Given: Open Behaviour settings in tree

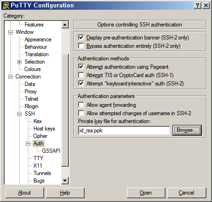Looking at the screenshot, I should click(x=36, y=47).
